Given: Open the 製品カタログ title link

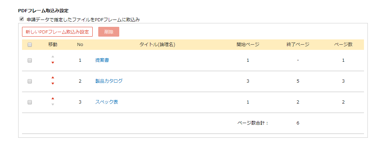Looking at the screenshot, I should (x=109, y=81).
